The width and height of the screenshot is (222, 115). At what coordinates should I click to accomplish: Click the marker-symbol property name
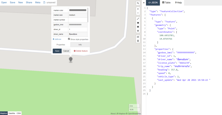pos(60,20)
